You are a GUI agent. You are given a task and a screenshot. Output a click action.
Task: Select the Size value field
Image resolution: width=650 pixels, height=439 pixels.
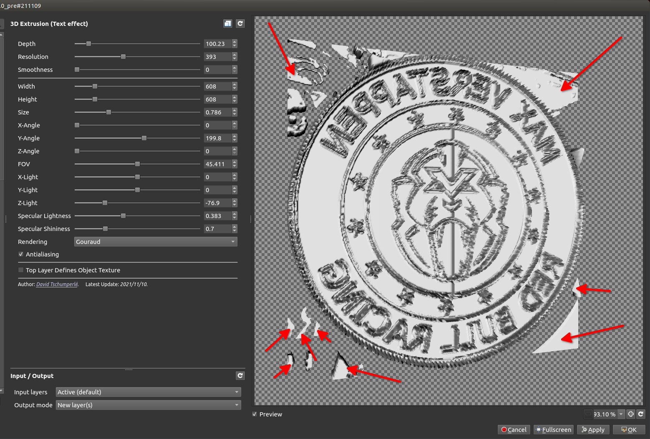point(217,112)
